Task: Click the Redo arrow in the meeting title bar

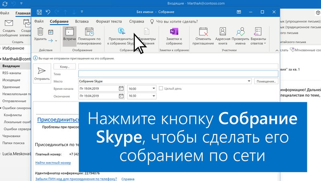Action: coord(57,12)
